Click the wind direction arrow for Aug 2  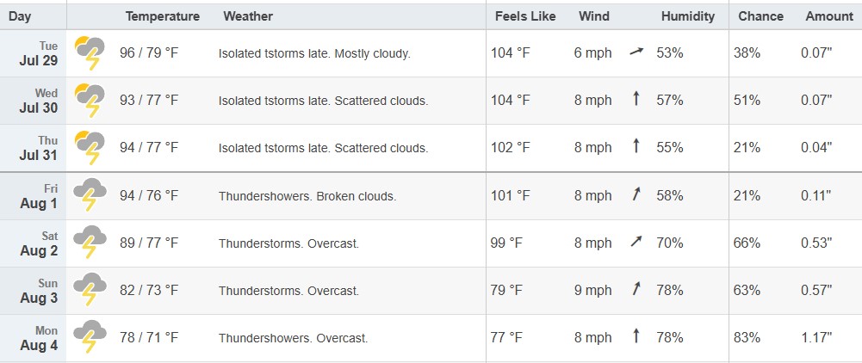click(x=636, y=242)
